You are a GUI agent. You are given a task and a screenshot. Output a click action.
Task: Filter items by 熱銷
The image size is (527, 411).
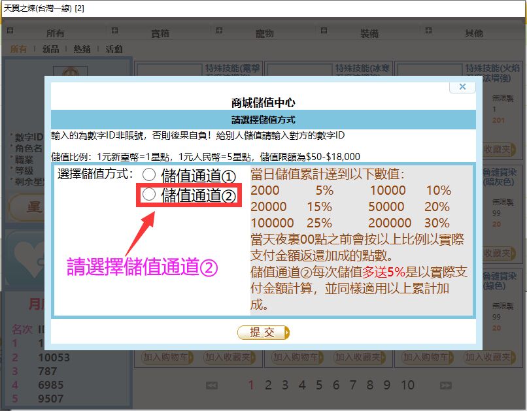tap(82, 49)
